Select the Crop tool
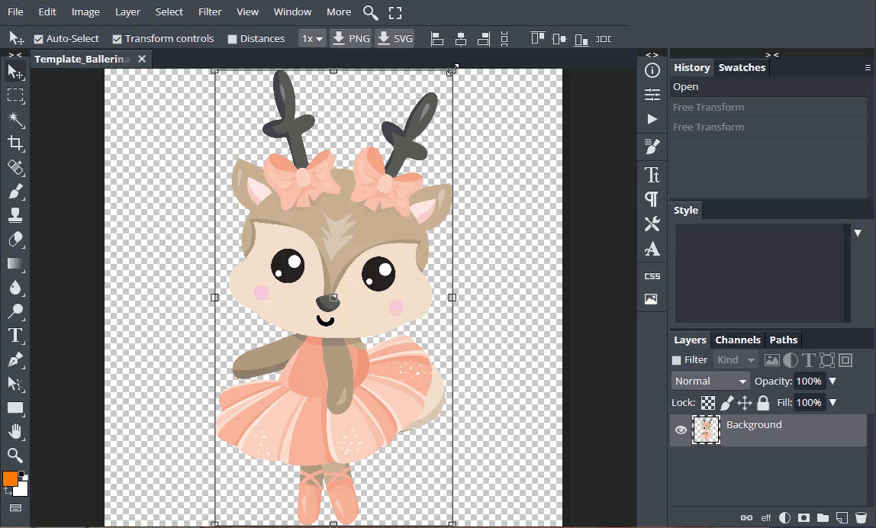 click(15, 143)
